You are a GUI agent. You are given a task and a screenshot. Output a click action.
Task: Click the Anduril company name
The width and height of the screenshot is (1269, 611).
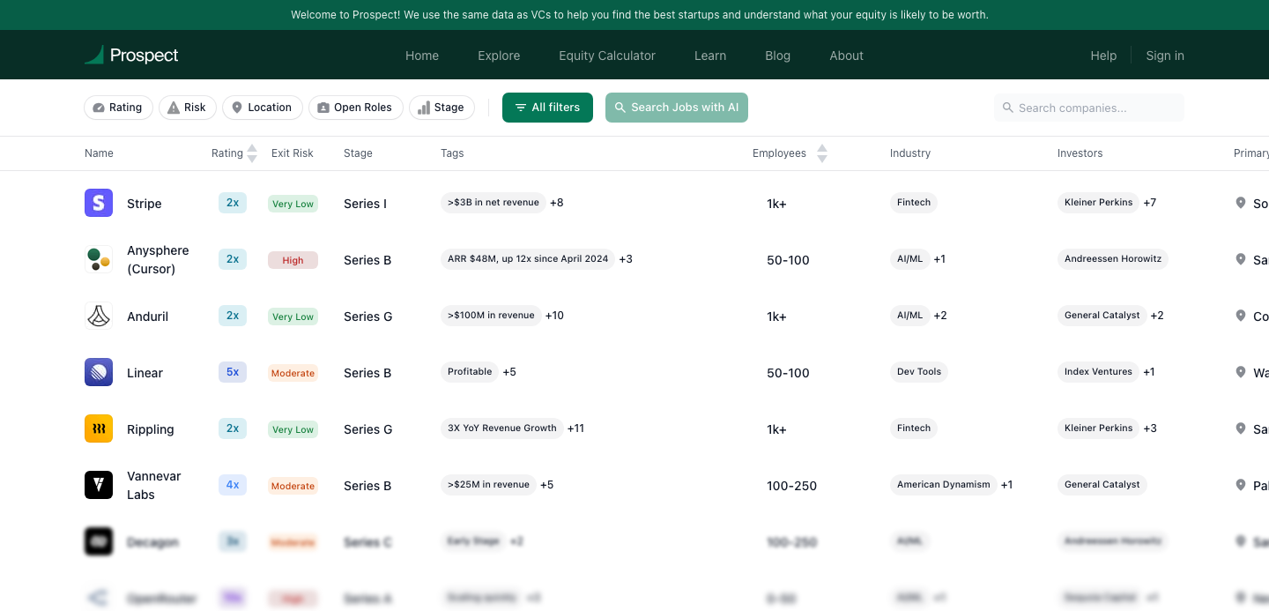(148, 317)
